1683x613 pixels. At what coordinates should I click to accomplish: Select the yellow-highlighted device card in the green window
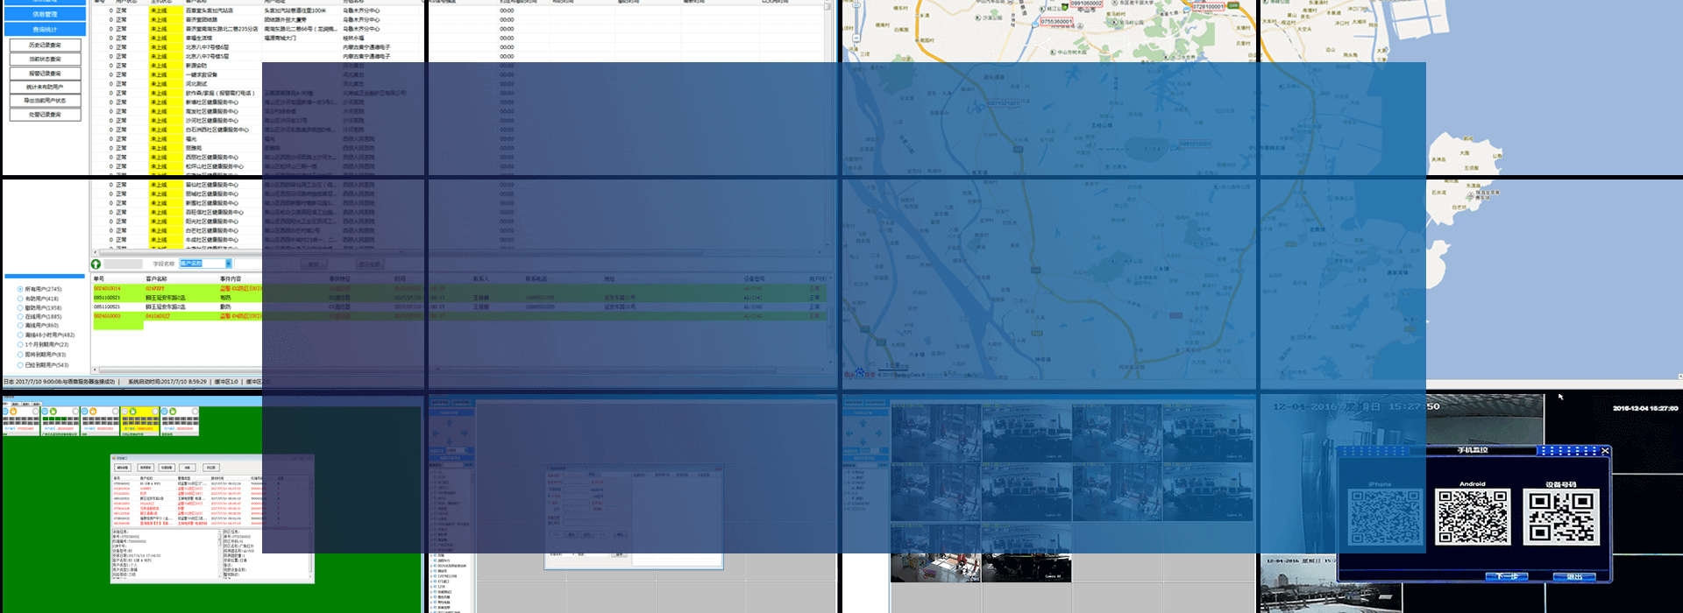click(140, 421)
